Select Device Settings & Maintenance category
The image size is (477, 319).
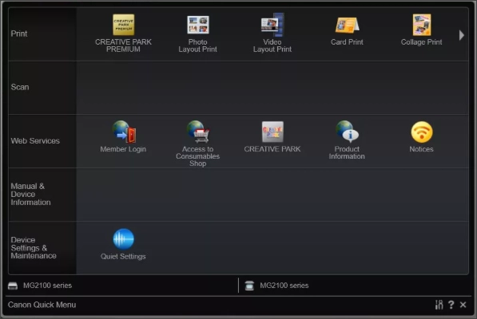pos(42,248)
